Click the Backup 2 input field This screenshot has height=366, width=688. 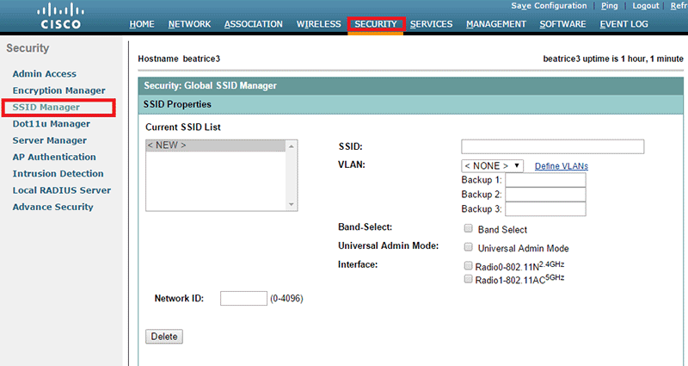[545, 195]
